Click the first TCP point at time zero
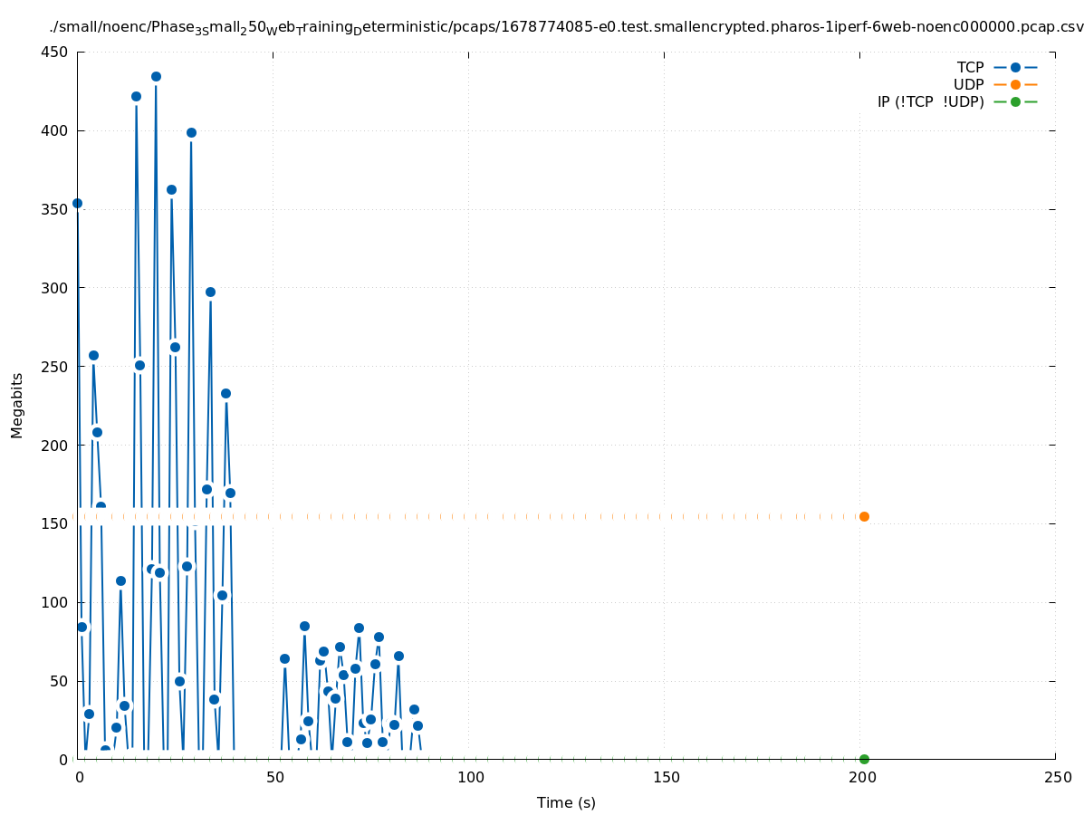The height and width of the screenshot is (815, 1084). (77, 203)
